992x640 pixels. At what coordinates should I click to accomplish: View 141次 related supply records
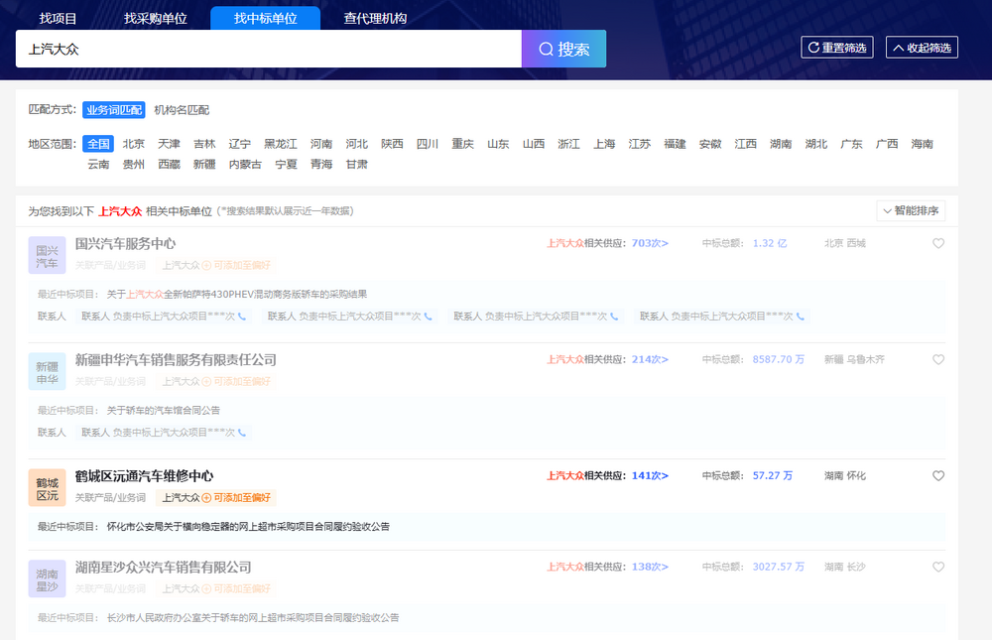click(x=650, y=475)
